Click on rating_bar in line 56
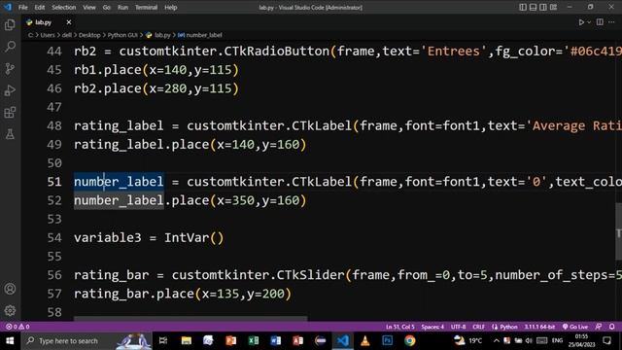This screenshot has height=350, width=622. point(112,275)
